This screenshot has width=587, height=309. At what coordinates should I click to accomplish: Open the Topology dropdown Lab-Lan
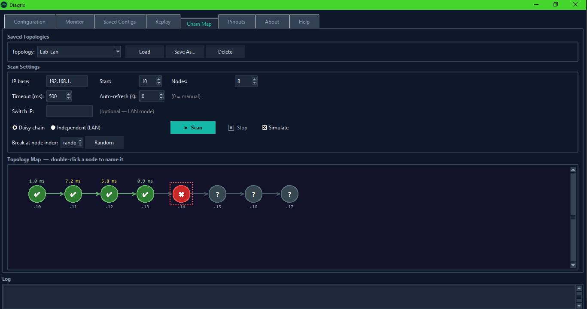coord(118,52)
